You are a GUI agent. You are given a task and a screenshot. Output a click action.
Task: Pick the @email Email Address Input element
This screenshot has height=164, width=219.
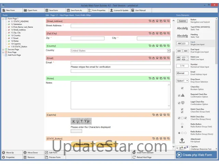click(195, 73)
